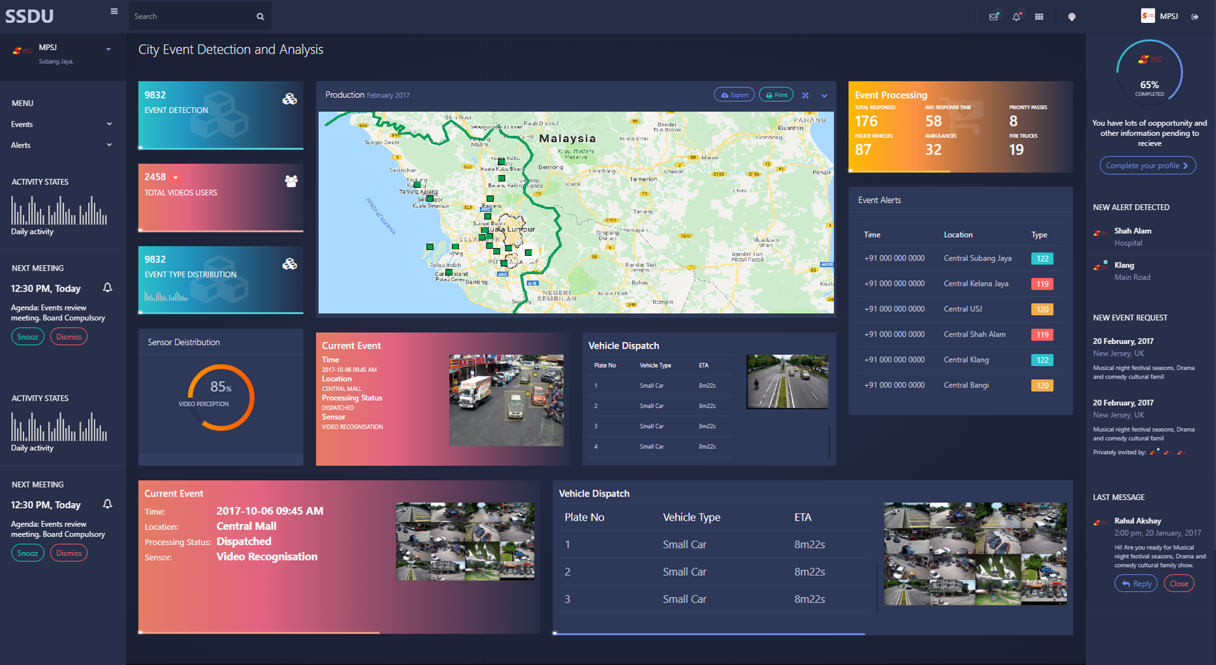Image resolution: width=1216 pixels, height=665 pixels.
Task: Click the 119 type badge for Central Shah Alam
Action: pos(1042,335)
